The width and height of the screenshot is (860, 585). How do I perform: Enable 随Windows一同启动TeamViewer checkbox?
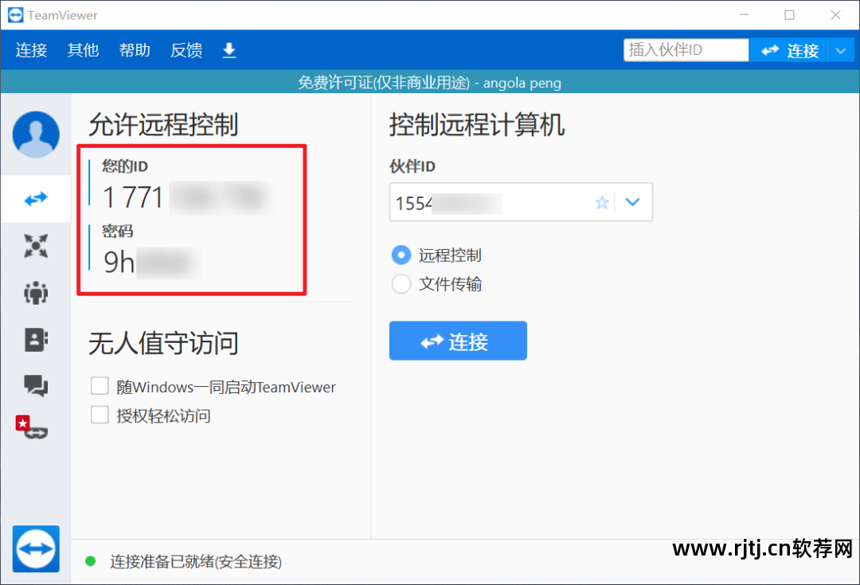coord(100,386)
